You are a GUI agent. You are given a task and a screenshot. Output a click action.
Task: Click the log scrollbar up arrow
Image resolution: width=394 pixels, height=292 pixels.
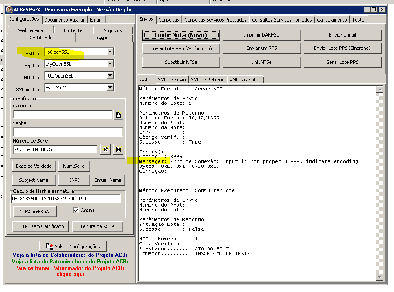click(x=380, y=89)
